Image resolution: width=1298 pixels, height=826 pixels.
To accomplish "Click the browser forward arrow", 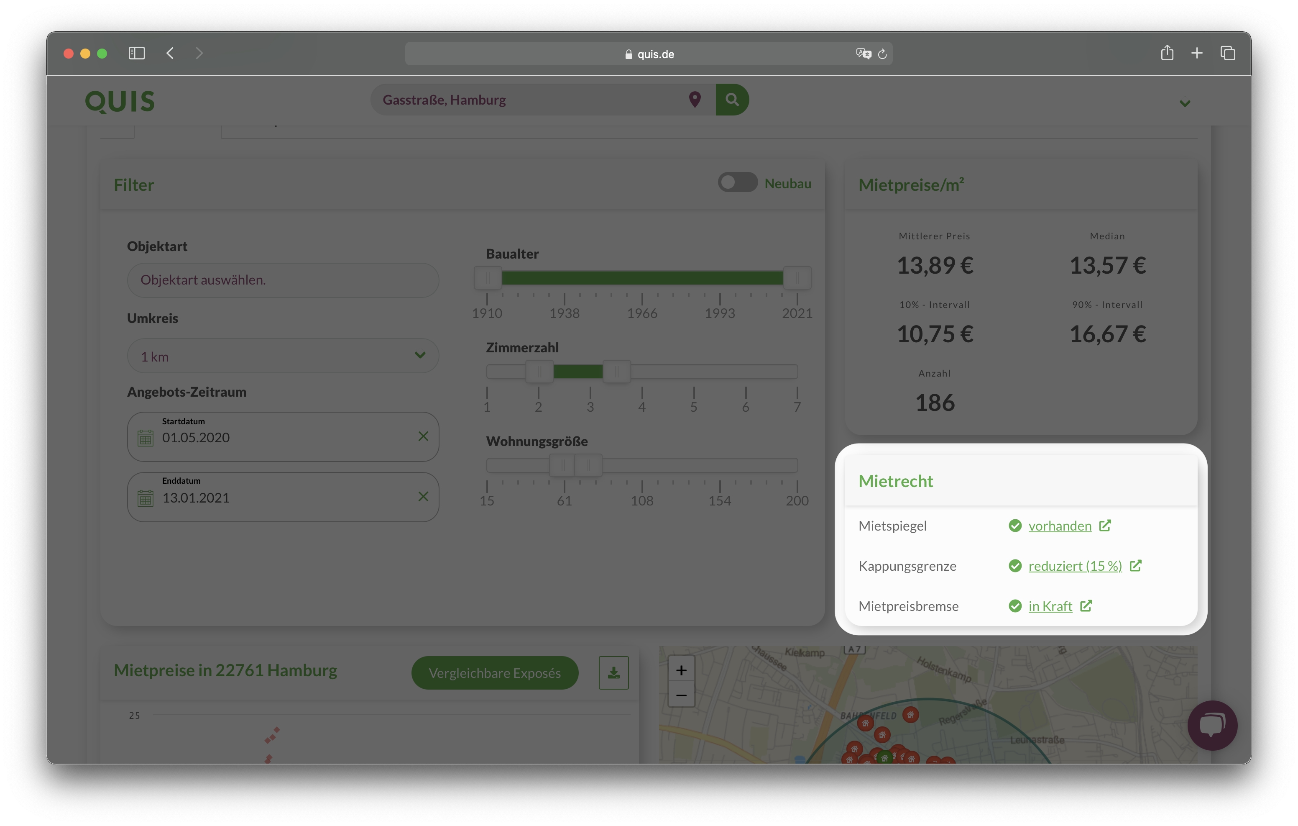I will pyautogui.click(x=199, y=53).
